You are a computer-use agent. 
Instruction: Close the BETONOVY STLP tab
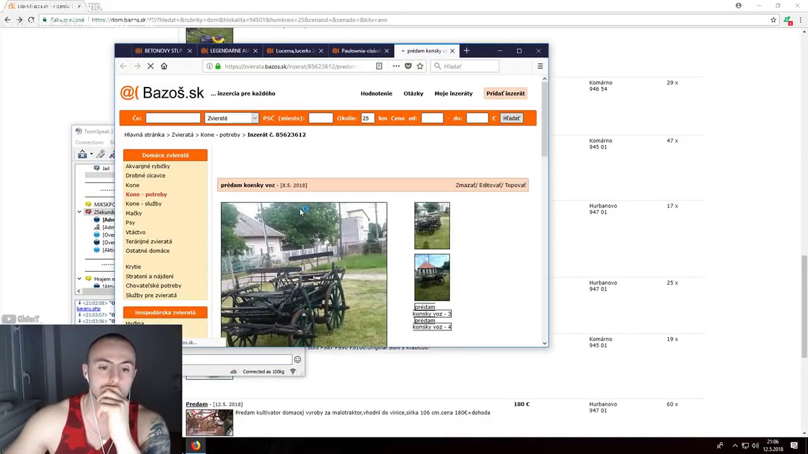189,51
